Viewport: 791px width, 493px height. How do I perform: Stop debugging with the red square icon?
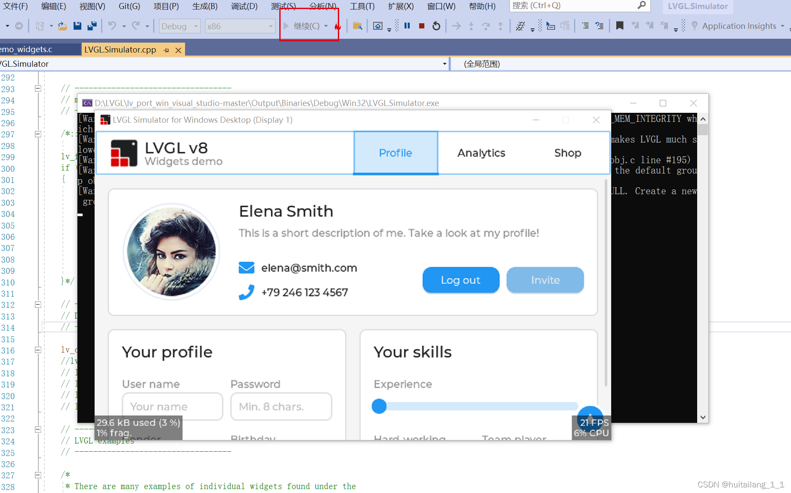[x=421, y=26]
